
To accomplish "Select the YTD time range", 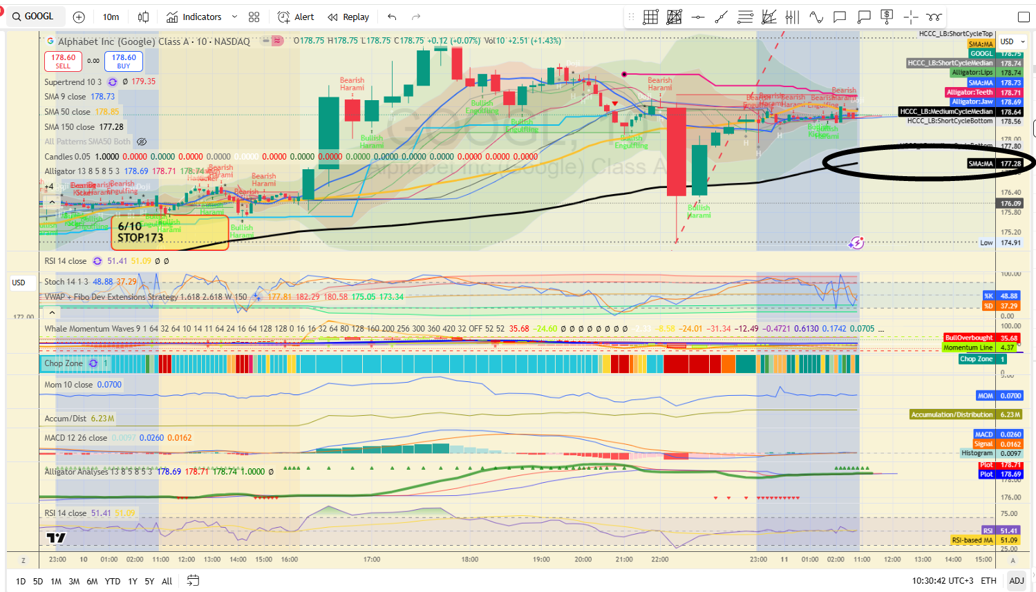I will coord(113,581).
